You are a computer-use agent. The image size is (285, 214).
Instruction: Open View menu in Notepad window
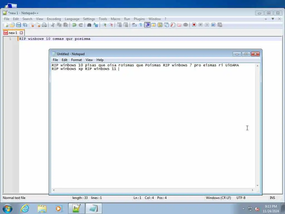[x=89, y=60]
